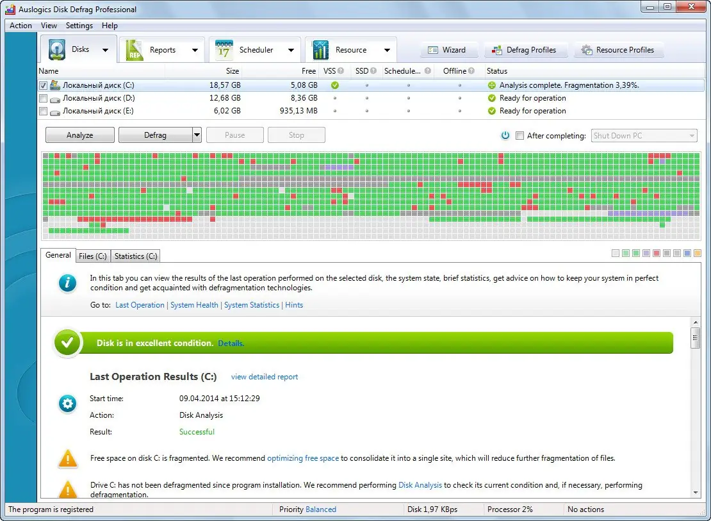Click the help icon next to Offline
The height and width of the screenshot is (521, 711).
tap(471, 70)
